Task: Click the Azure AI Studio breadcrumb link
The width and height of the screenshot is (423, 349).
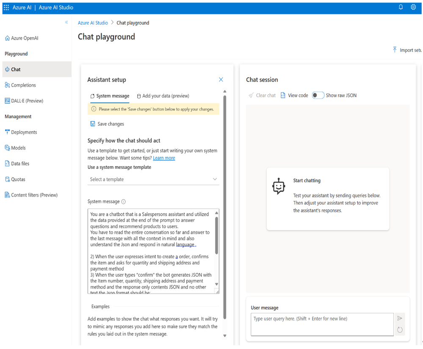Action: point(93,23)
